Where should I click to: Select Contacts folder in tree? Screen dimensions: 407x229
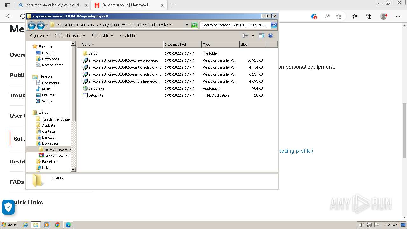49,131
